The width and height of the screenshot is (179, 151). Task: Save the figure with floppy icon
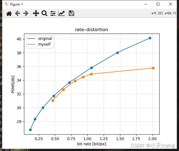point(71,13)
